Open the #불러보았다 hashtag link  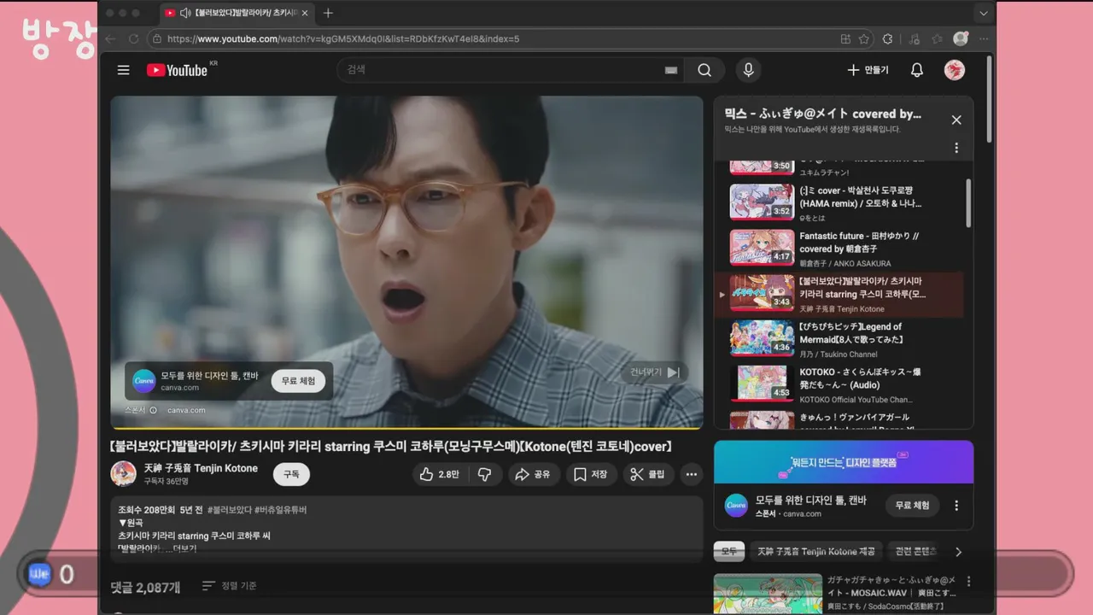pos(229,510)
